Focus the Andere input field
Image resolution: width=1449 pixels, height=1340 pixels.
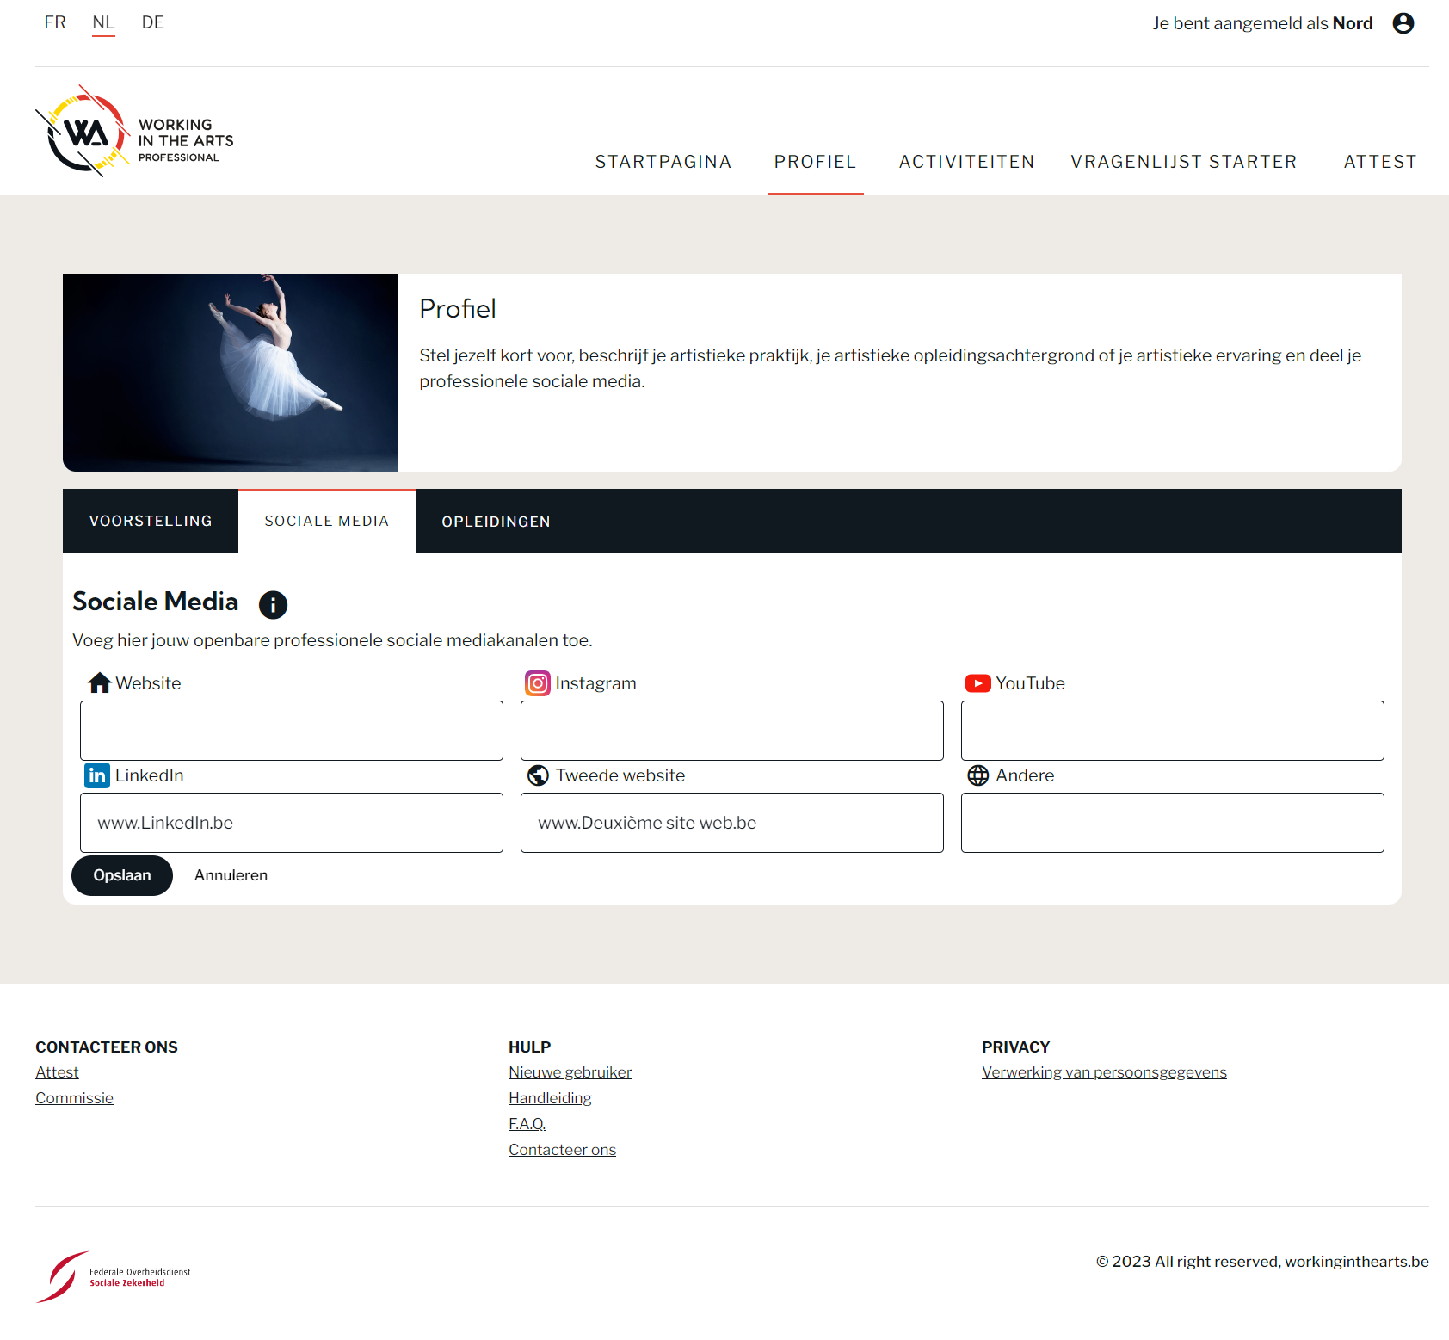coord(1173,823)
